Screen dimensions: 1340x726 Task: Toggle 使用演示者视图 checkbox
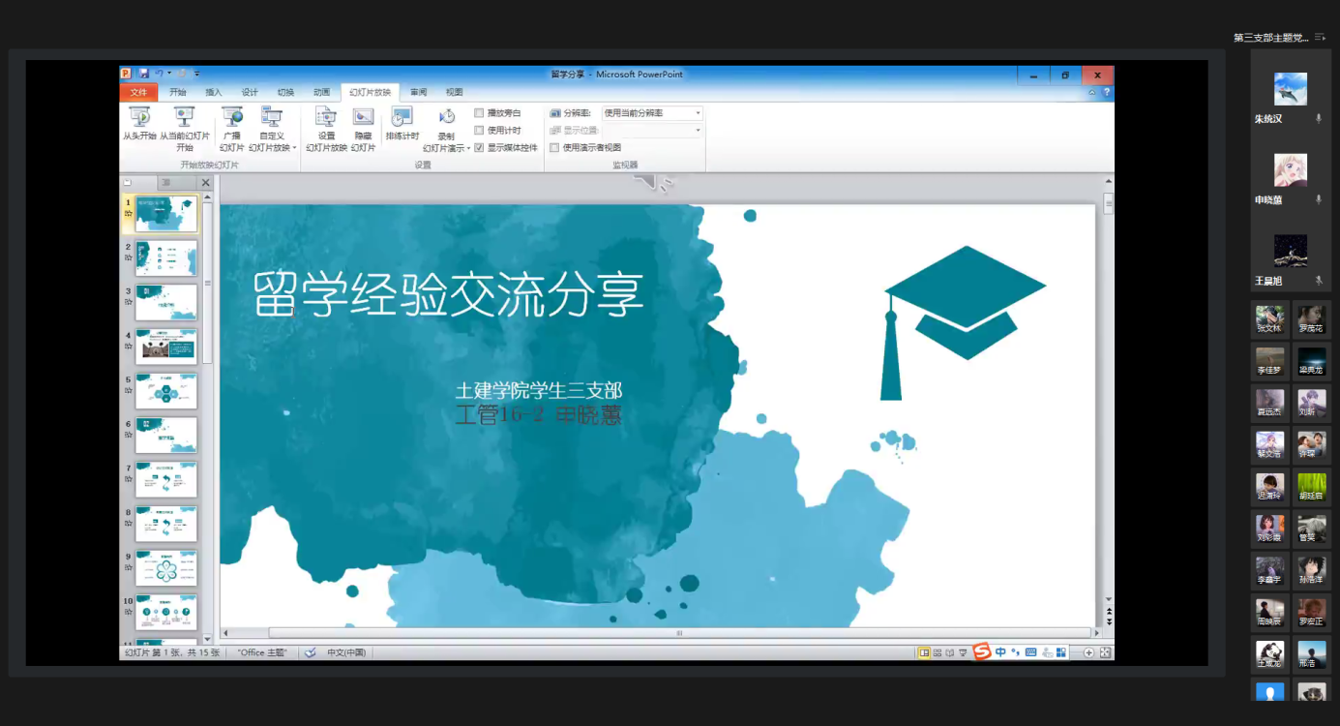[554, 148]
